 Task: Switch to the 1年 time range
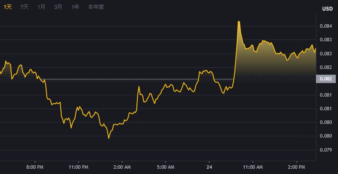[x=75, y=7]
